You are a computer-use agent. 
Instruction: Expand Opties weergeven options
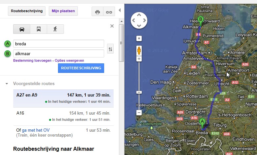point(69,60)
